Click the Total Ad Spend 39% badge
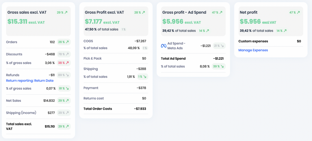Screen dimensions: 312x141 [218, 66]
